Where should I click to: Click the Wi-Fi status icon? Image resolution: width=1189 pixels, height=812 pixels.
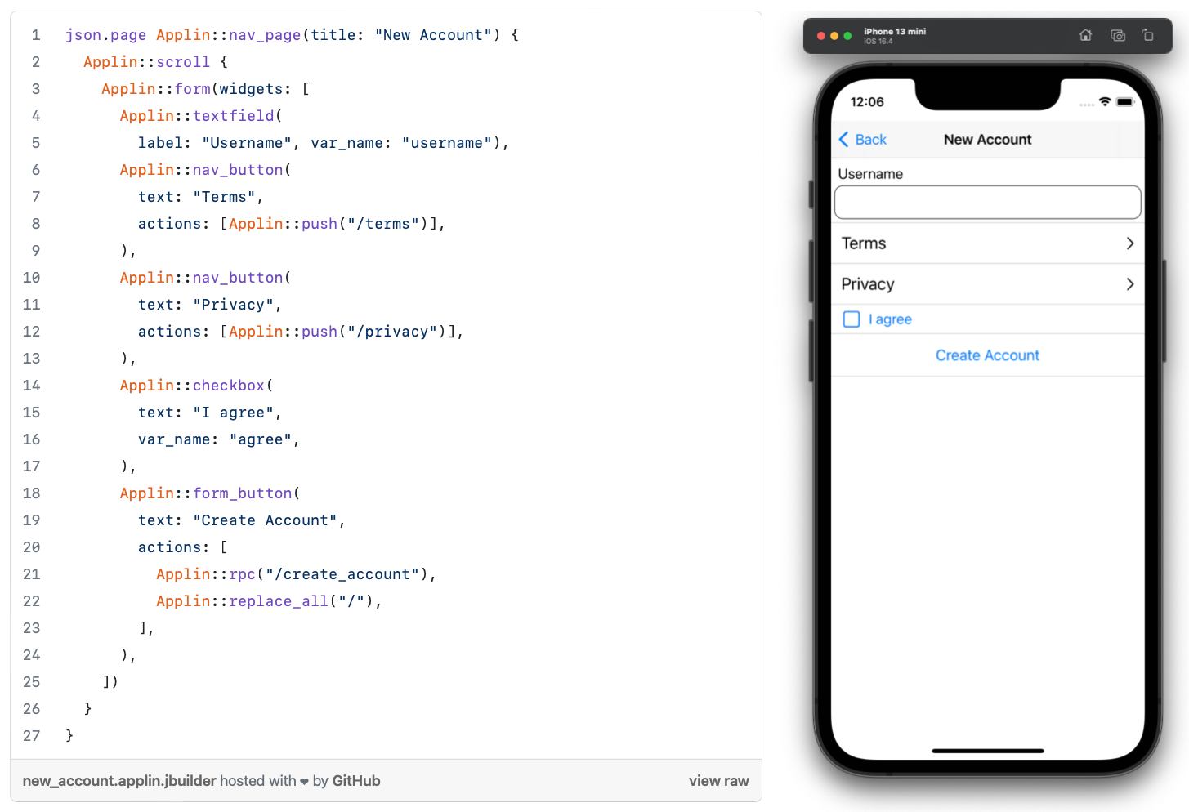pyautogui.click(x=1105, y=101)
